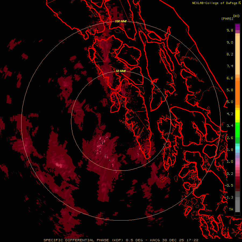This screenshot has width=242, height=242.
Task: Click the cyan segment of the color bar
Action: (x=237, y=148)
